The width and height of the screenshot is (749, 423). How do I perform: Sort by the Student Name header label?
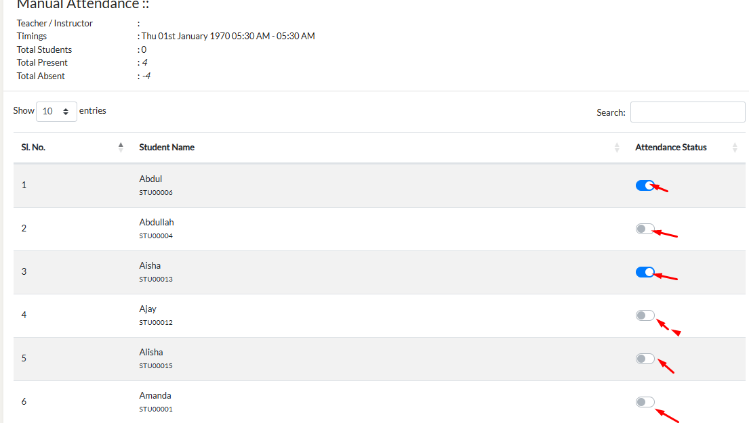[167, 148]
